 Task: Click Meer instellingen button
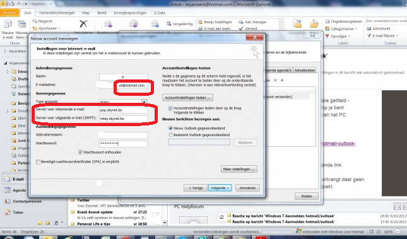click(239, 169)
